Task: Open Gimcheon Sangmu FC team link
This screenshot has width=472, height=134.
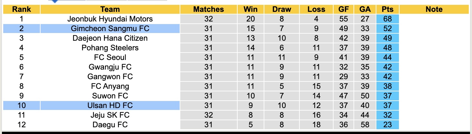Action: [110, 29]
